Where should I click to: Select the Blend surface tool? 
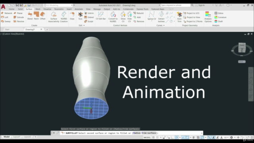[30, 16]
